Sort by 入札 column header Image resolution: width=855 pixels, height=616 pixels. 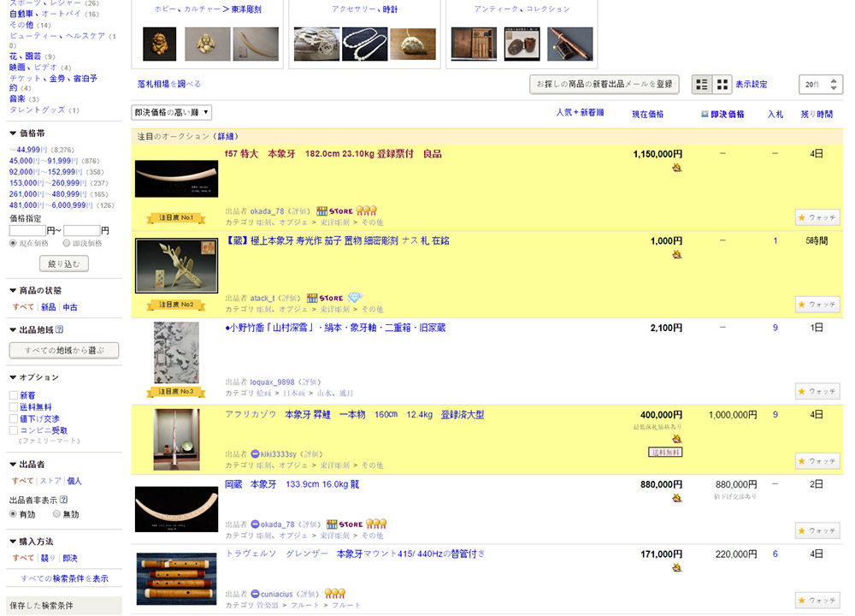[775, 114]
